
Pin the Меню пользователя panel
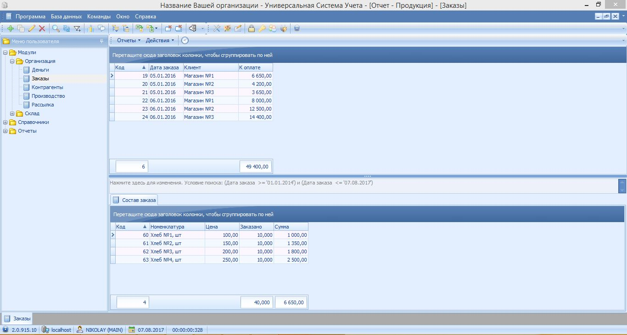(101, 41)
